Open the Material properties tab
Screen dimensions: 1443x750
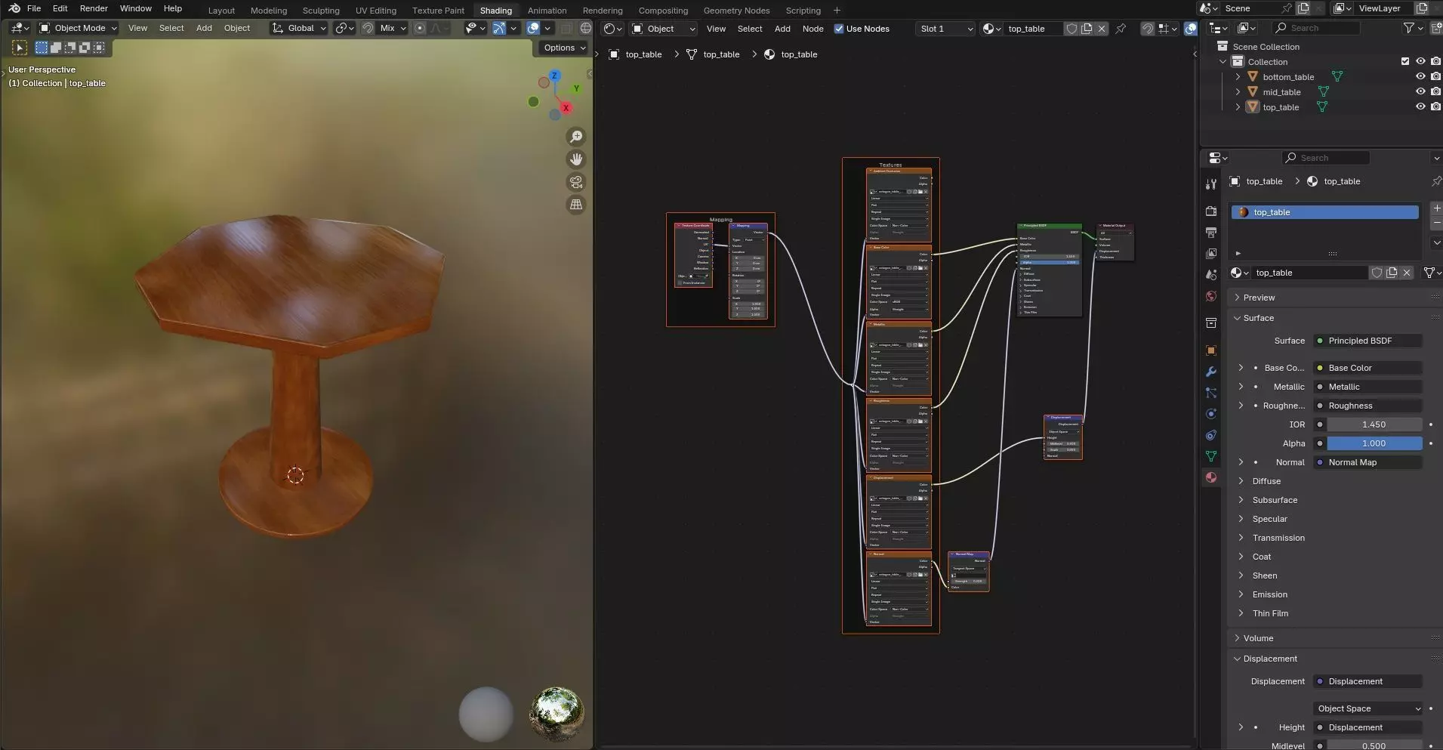1211,477
